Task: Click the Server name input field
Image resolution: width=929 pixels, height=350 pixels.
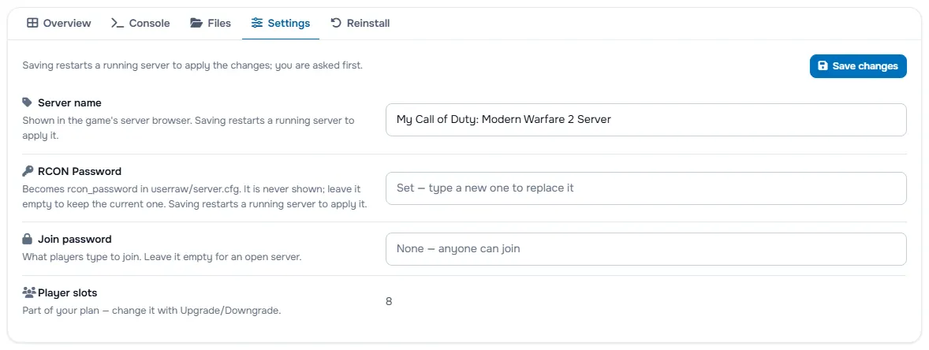Action: (x=646, y=120)
